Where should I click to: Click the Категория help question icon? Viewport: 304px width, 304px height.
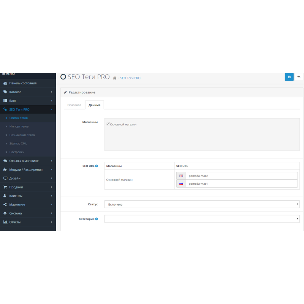point(97,219)
